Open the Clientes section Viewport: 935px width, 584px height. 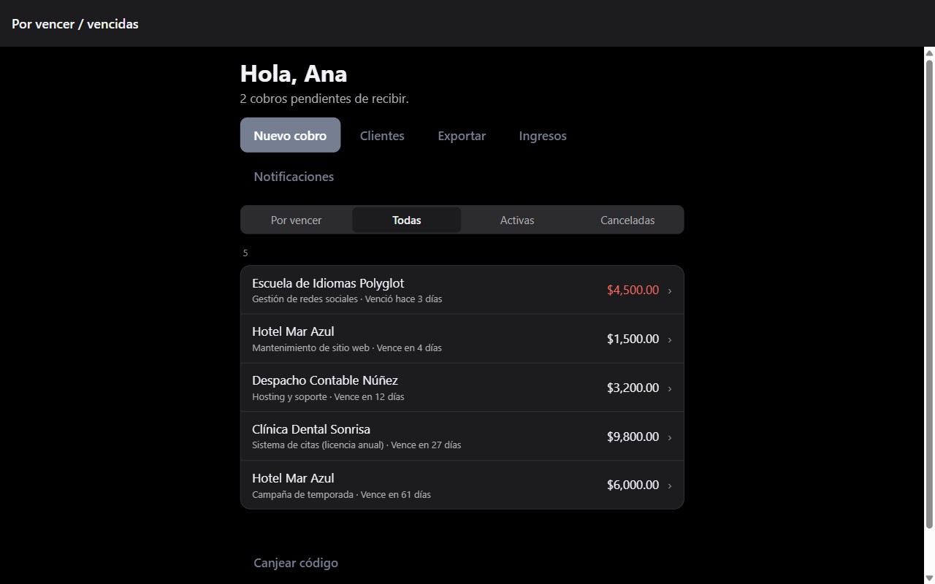click(382, 135)
